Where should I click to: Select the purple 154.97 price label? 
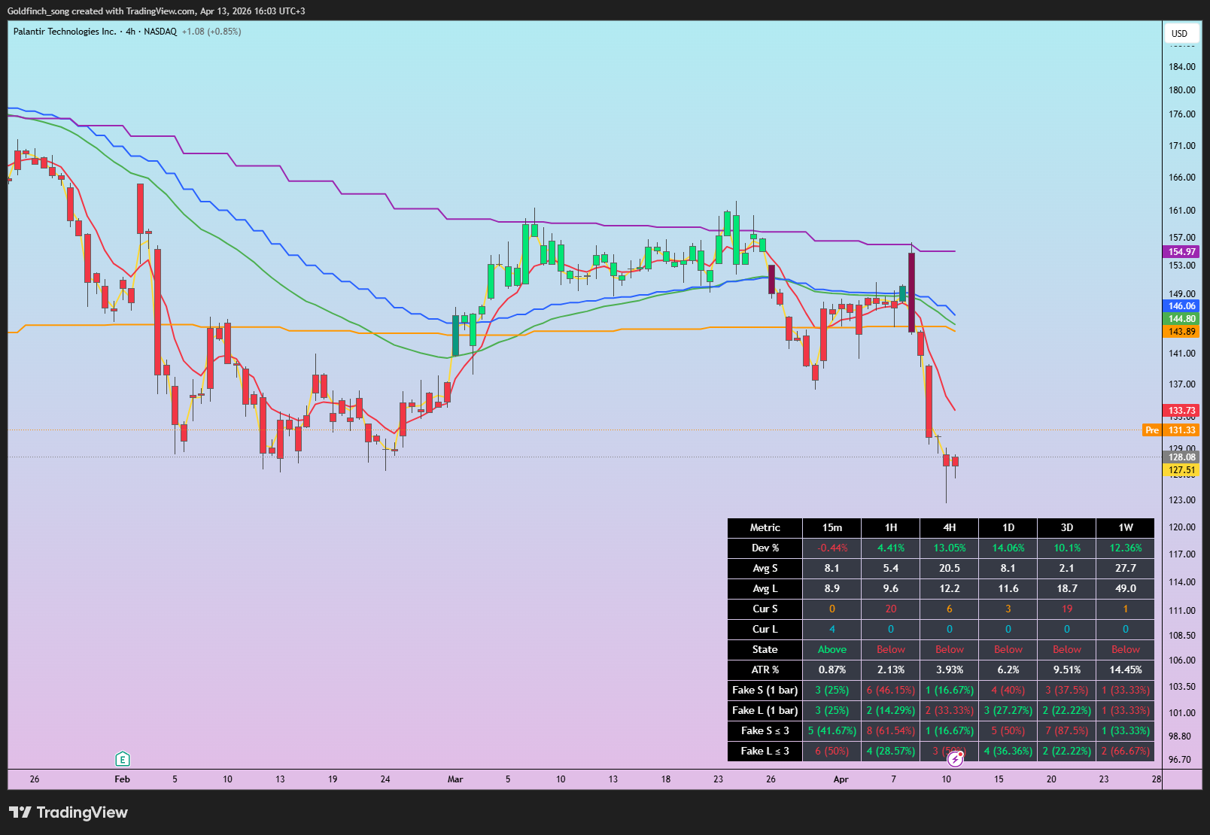click(x=1181, y=252)
